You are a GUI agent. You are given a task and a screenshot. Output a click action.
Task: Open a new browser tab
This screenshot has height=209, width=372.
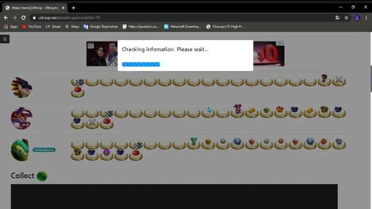tap(74, 8)
